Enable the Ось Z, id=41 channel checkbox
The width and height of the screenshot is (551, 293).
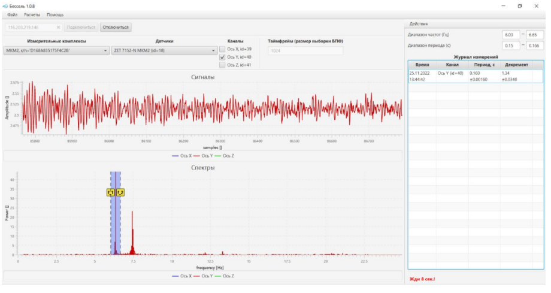coord(223,65)
